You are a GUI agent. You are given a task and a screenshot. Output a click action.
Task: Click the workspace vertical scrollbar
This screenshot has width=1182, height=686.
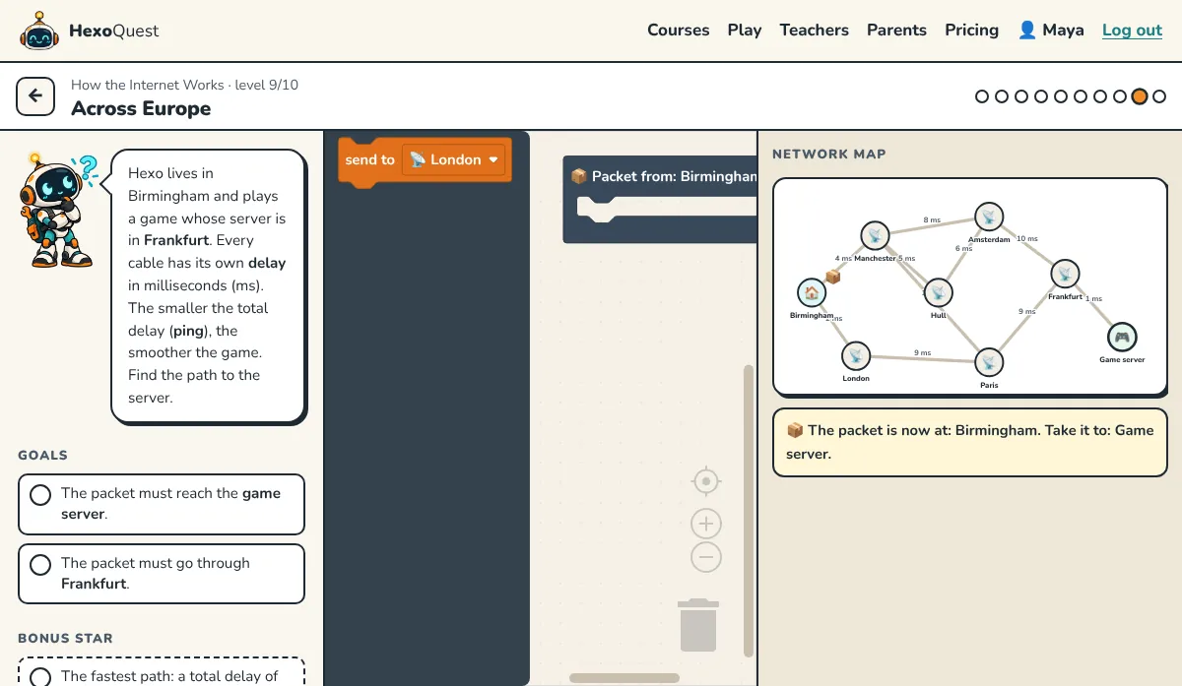[749, 510]
